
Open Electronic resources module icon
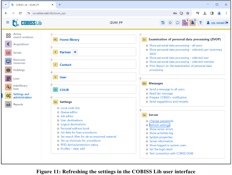tap(8, 61)
